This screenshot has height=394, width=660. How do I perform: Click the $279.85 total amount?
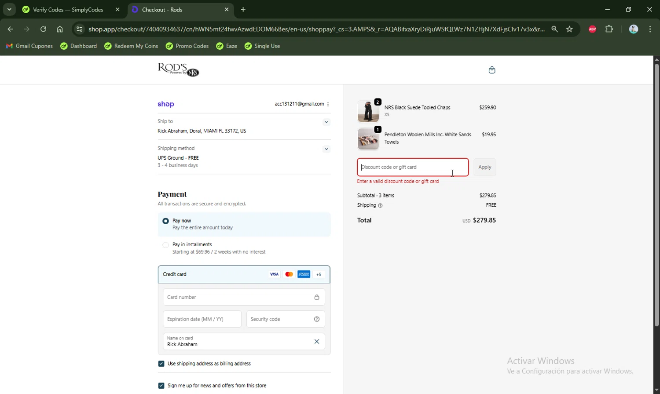click(484, 220)
